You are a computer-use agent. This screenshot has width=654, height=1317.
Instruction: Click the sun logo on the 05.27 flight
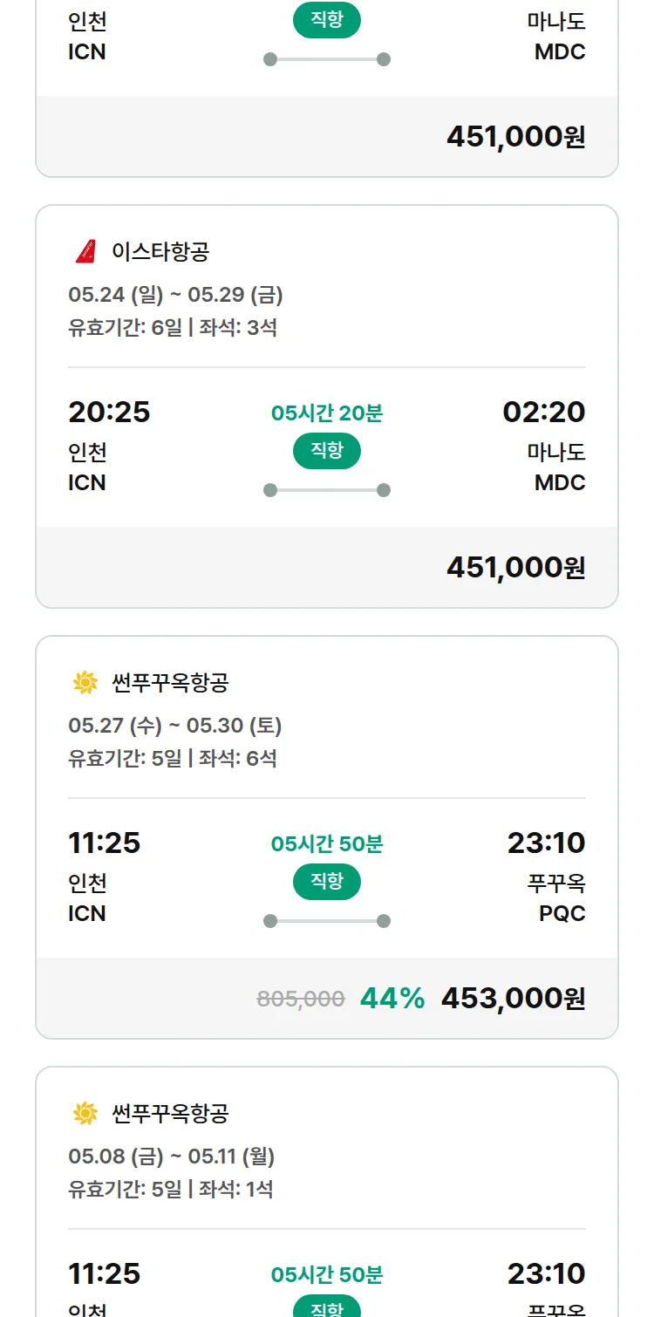pos(85,683)
